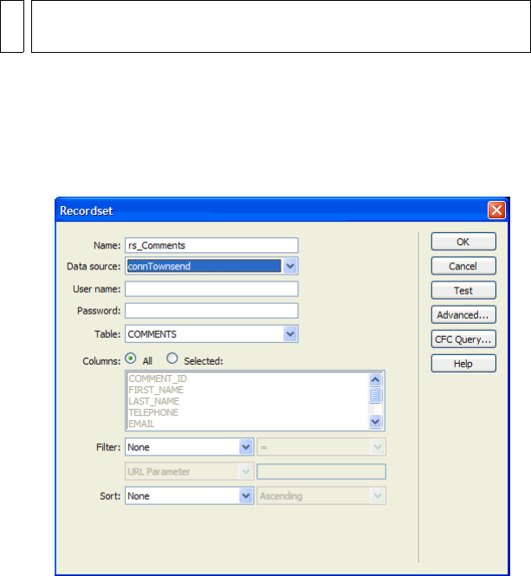The width and height of the screenshot is (531, 576).
Task: Click the columns list scrollbar thumb
Action: click(x=375, y=395)
